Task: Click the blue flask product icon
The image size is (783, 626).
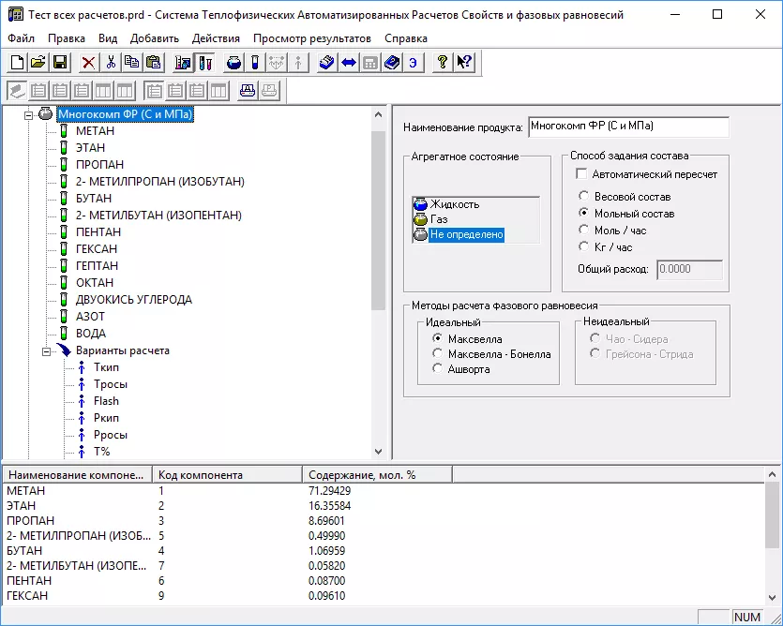Action: 234,63
